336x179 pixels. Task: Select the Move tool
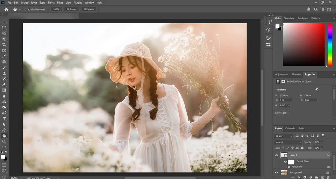pyautogui.click(x=4, y=22)
